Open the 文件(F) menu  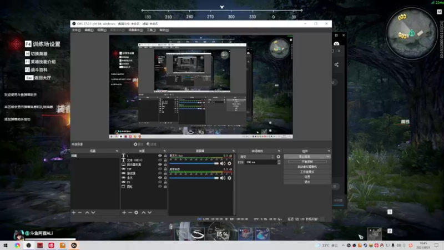point(77,30)
